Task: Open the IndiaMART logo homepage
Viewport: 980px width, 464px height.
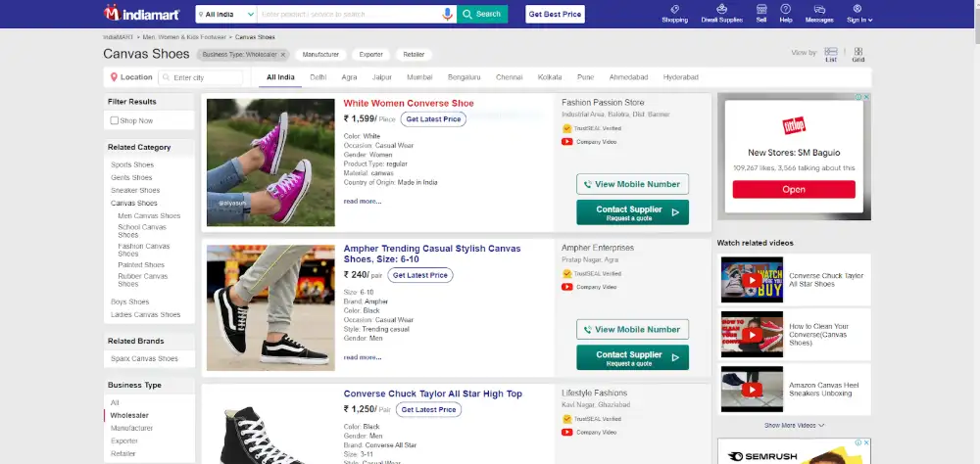Action: pos(141,13)
